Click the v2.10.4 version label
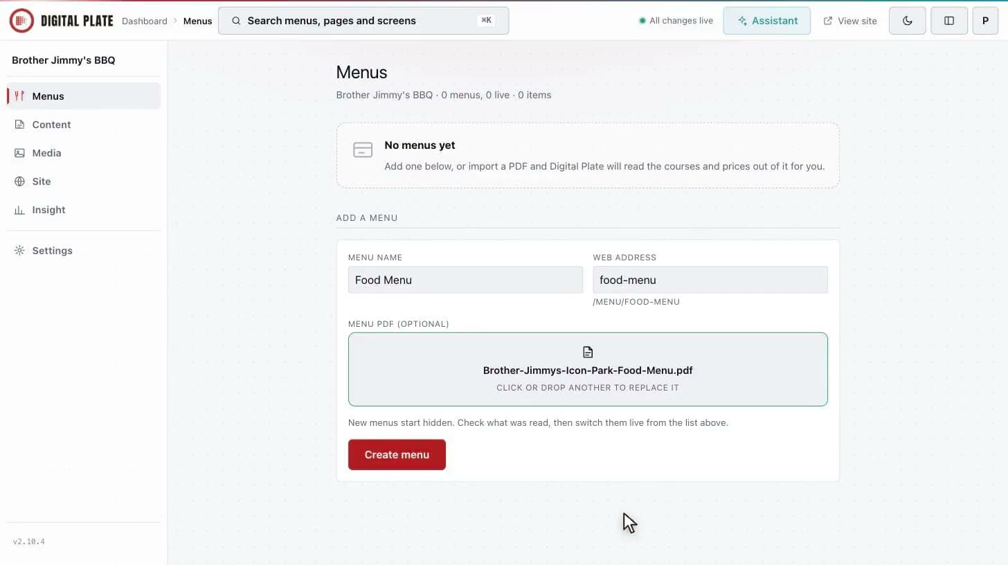The height and width of the screenshot is (565, 1008). pos(29,541)
